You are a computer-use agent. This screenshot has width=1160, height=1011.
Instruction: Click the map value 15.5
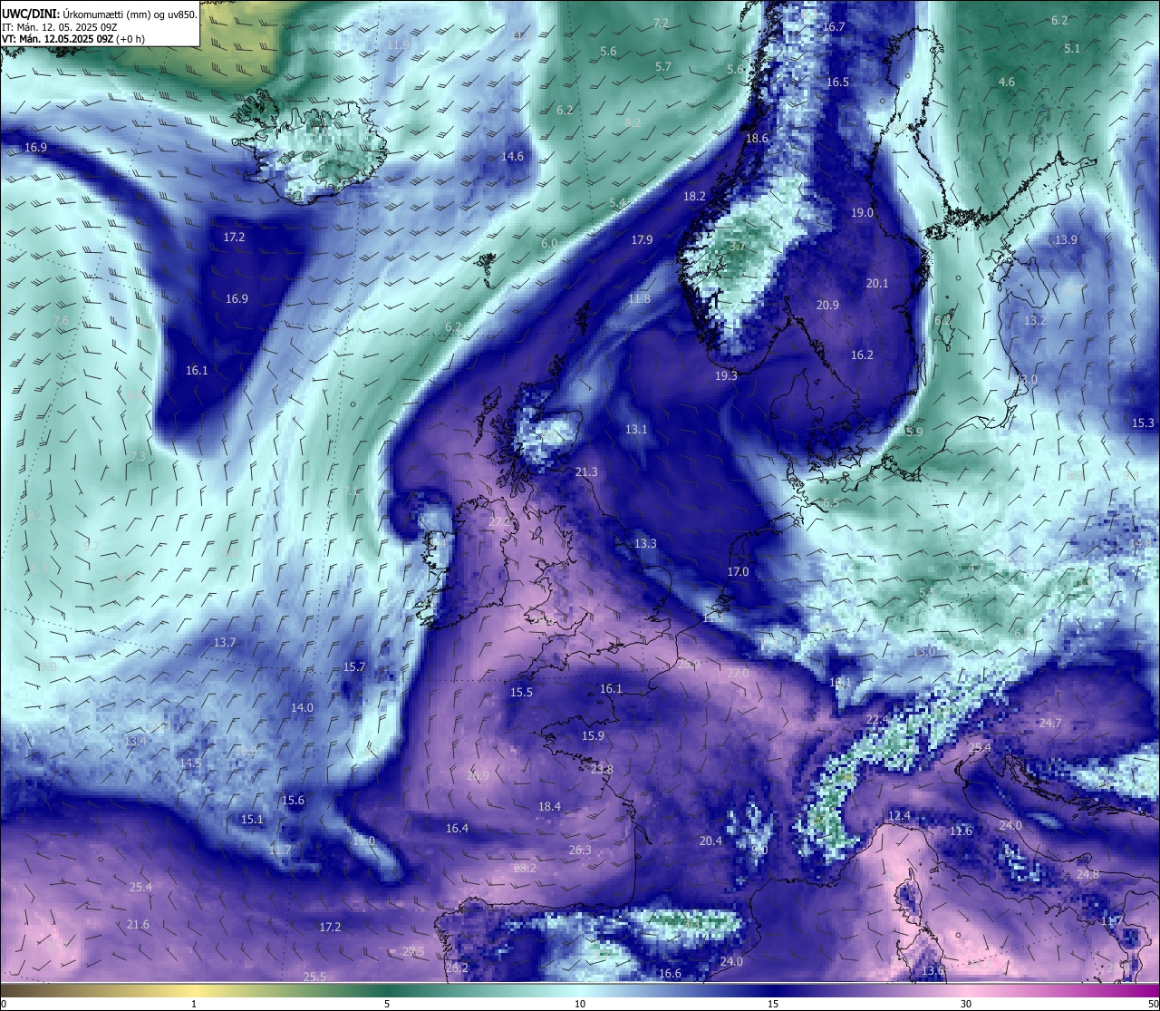coord(521,692)
